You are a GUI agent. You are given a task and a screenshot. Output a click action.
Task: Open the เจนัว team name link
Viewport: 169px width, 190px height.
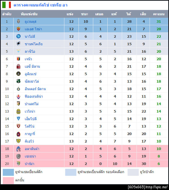point(28,59)
